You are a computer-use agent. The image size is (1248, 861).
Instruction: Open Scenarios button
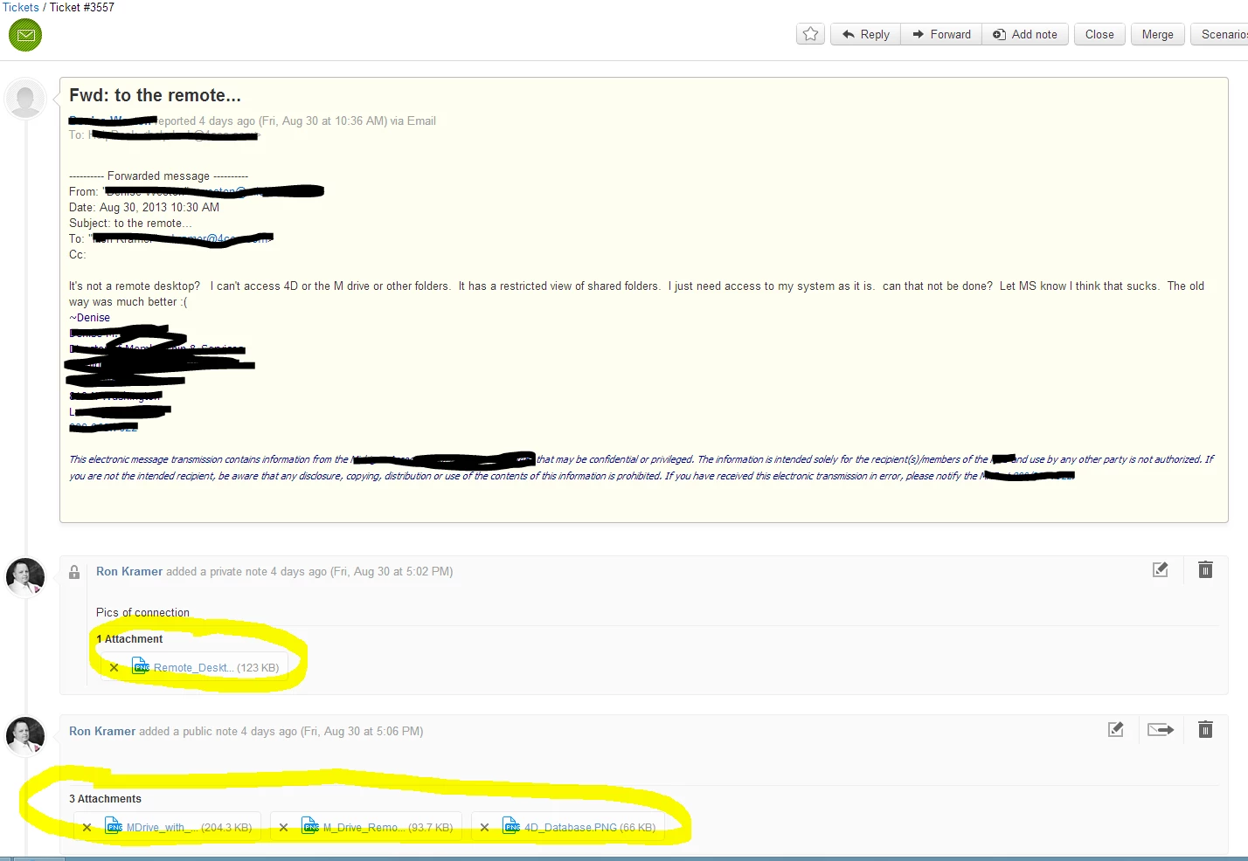point(1221,34)
